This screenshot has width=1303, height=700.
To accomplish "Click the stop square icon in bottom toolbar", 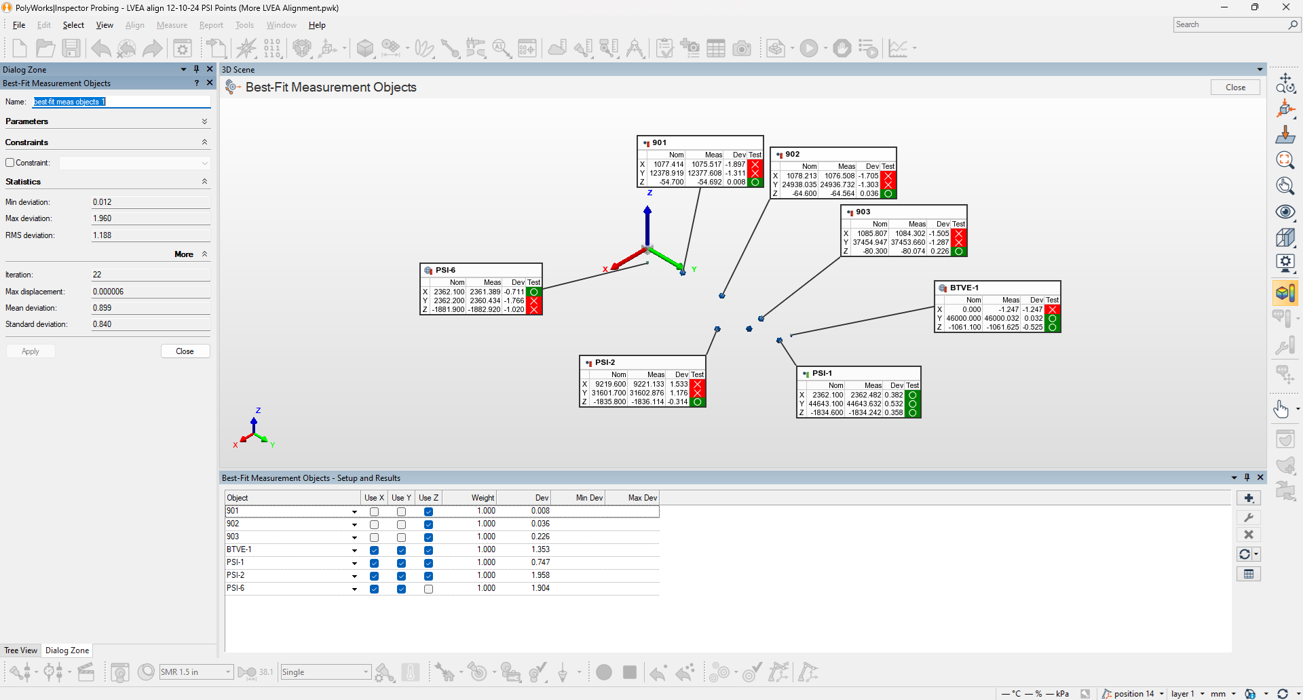I will pyautogui.click(x=630, y=672).
